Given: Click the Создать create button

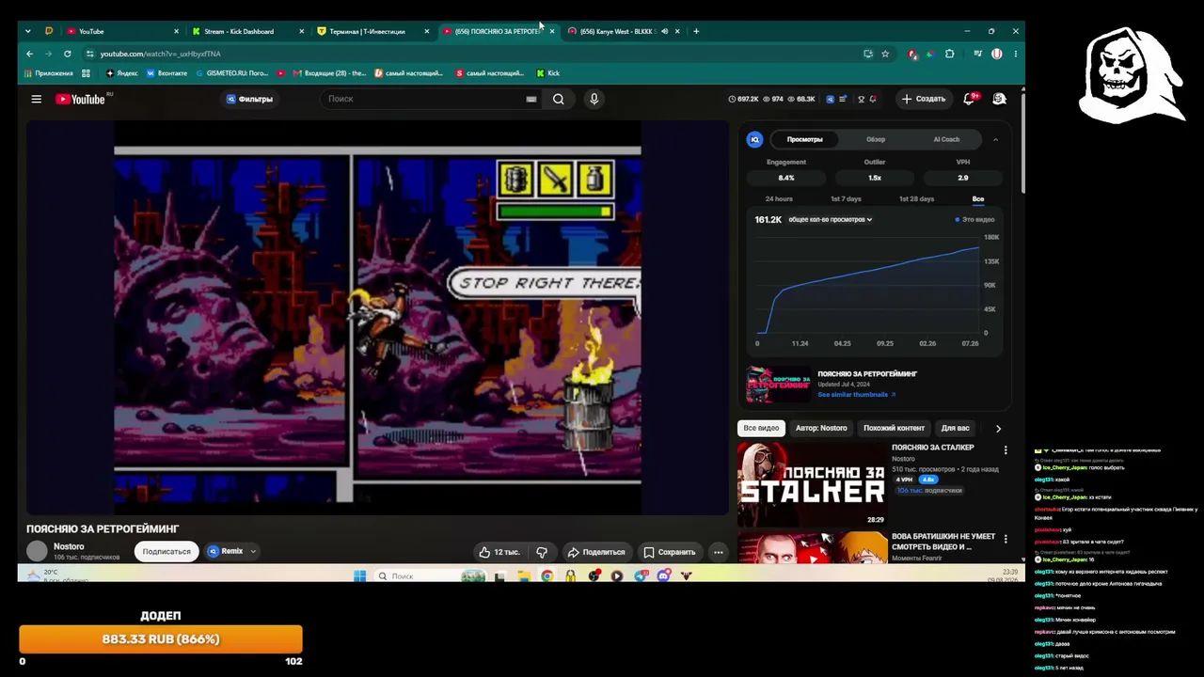Looking at the screenshot, I should [x=923, y=99].
